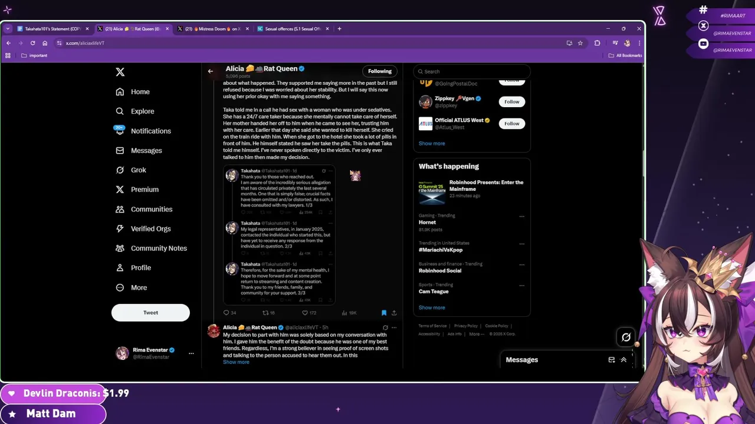Open options for Robinhood Social trend

coord(521,264)
